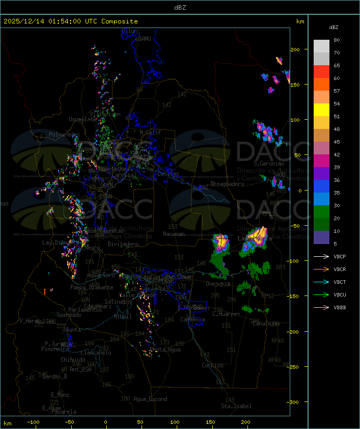This screenshot has width=360, height=429.
Task: Select the peach 54-57 dBZ swatch
Action: pyautogui.click(x=321, y=97)
